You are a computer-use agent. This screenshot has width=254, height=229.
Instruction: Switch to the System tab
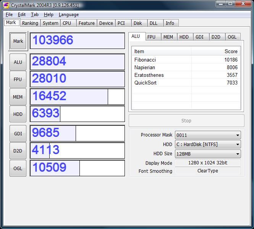[x=50, y=23]
